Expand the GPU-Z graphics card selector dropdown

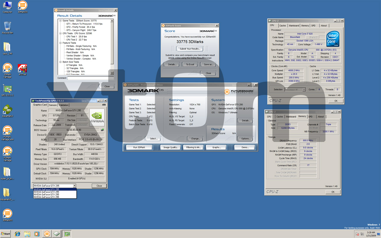coord(74,186)
